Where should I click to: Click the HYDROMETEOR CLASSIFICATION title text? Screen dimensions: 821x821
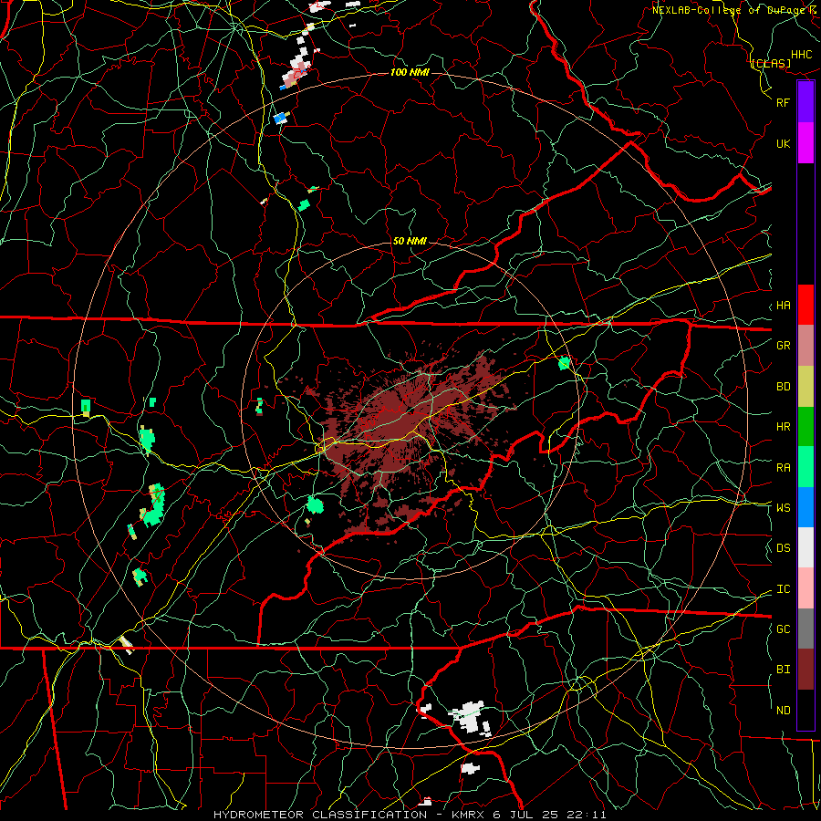click(x=320, y=815)
